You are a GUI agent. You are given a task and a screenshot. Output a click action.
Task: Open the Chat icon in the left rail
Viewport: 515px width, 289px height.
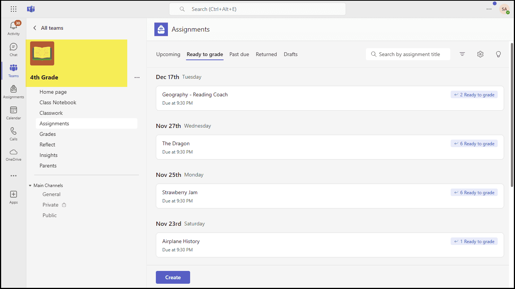[13, 48]
